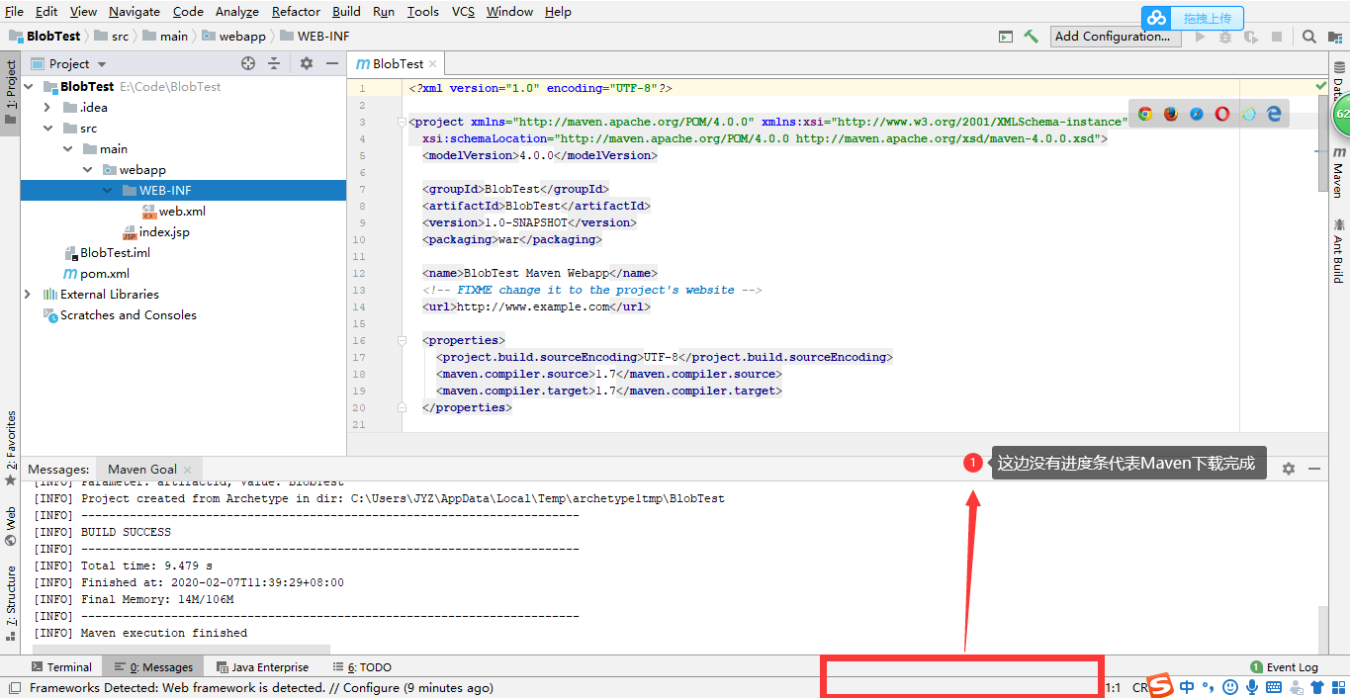Collapse the WEB-INF folder
Viewport: 1350px width, 698px height.
coord(108,190)
